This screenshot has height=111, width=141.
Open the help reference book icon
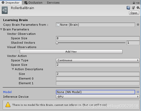click(x=128, y=8)
